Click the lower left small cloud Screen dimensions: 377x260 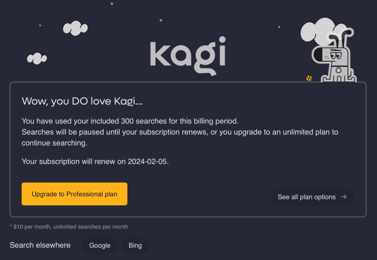(x=37, y=58)
